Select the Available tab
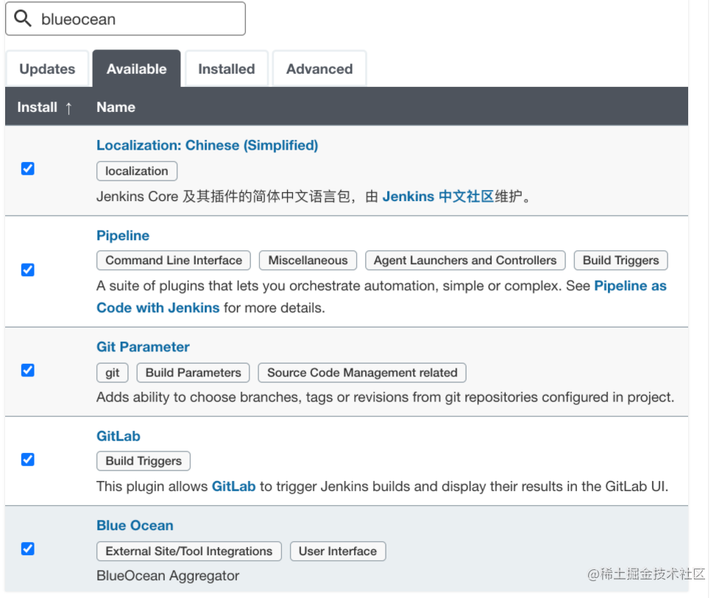The width and height of the screenshot is (722, 598). coord(136,69)
